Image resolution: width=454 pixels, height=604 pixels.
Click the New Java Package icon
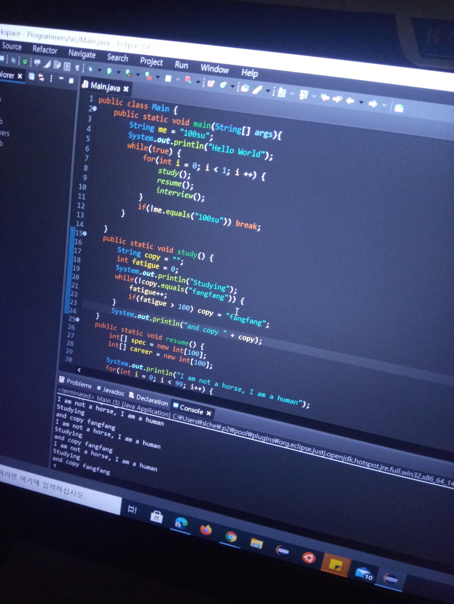pyautogui.click(x=211, y=83)
